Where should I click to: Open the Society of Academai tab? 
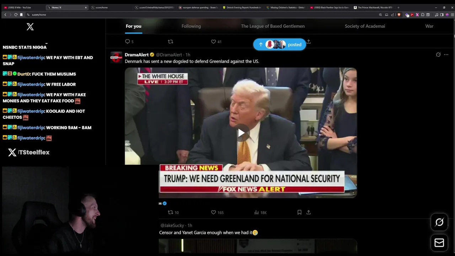click(x=365, y=26)
